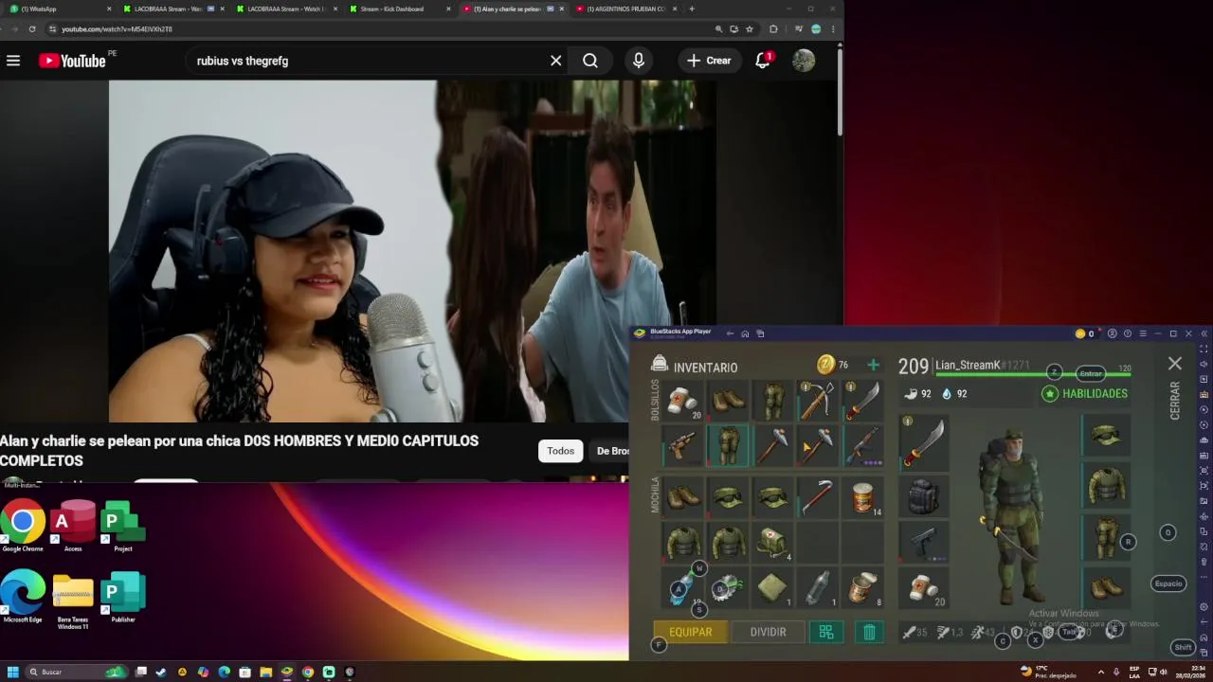Delete item with the trash icon
This screenshot has width=1213, height=682.
[x=869, y=632]
